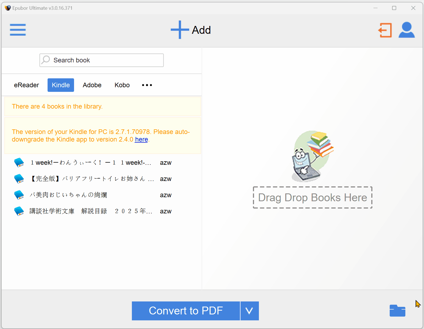Click the laptop mascot with books illustration

point(313,156)
